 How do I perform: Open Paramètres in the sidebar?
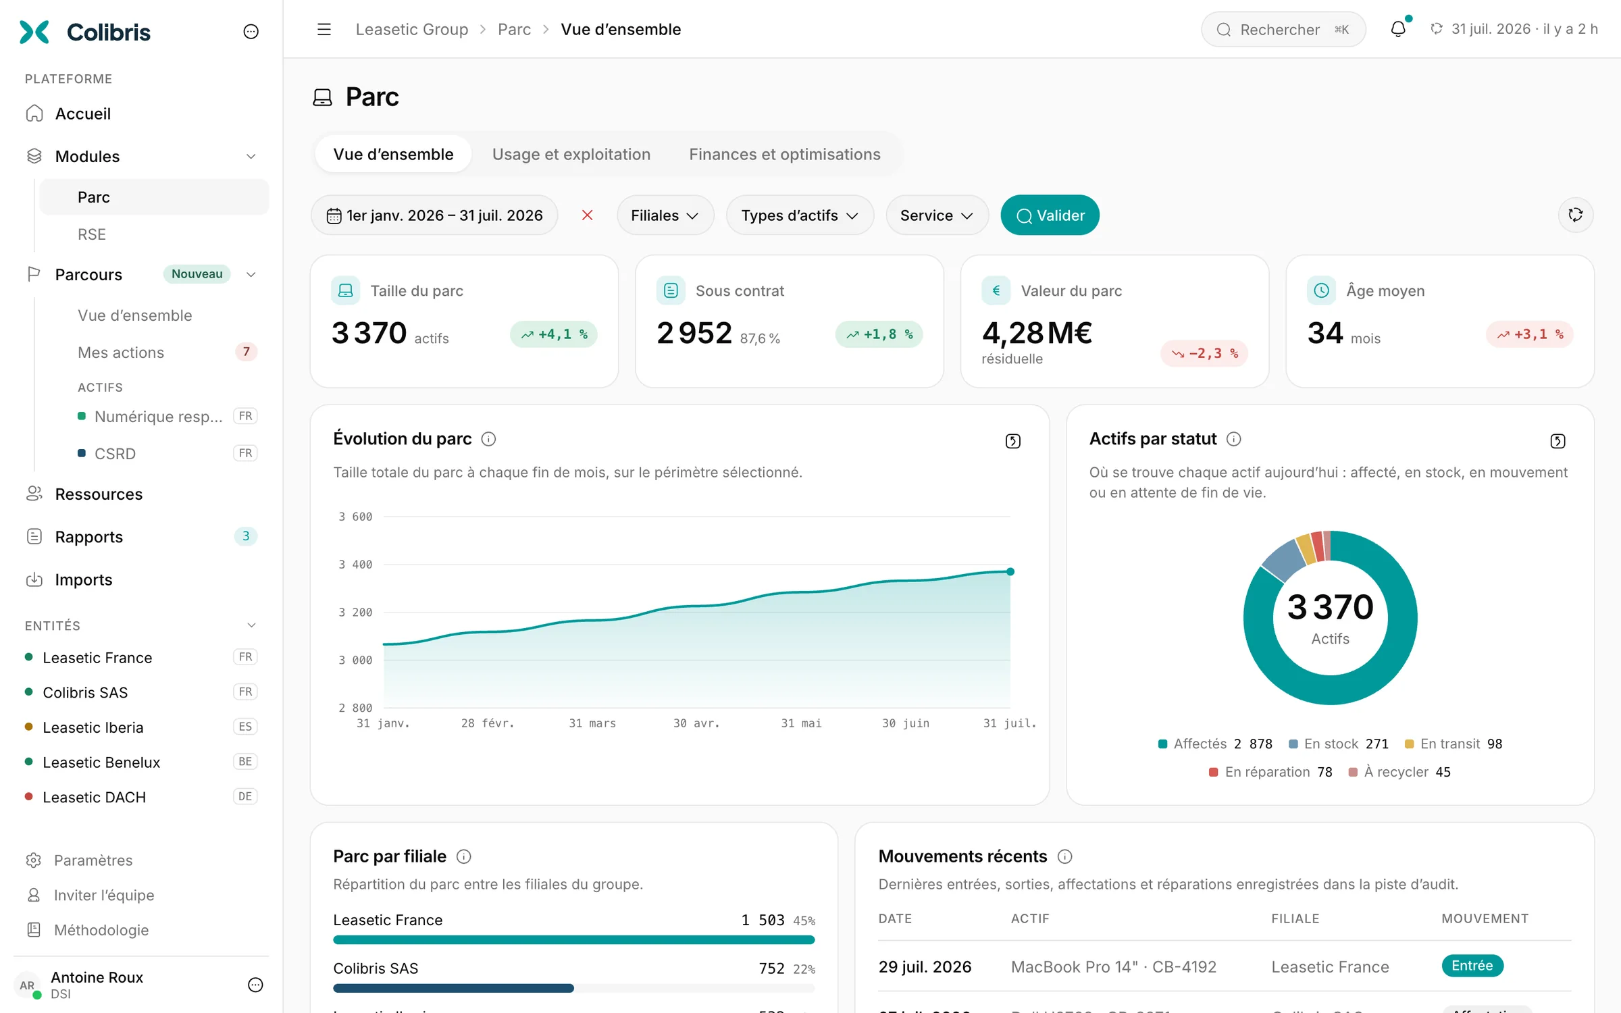pos(93,860)
